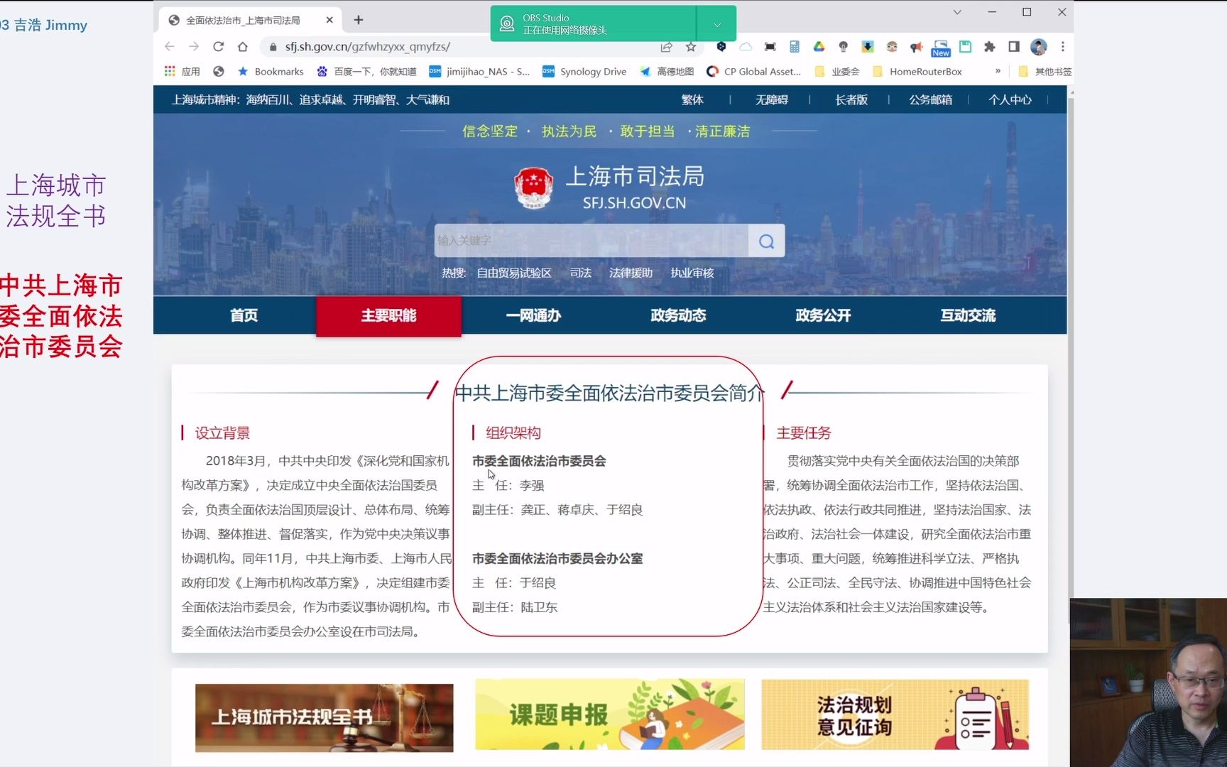Image resolution: width=1227 pixels, height=767 pixels.
Task: Click the share page icon in address bar
Action: (x=666, y=47)
